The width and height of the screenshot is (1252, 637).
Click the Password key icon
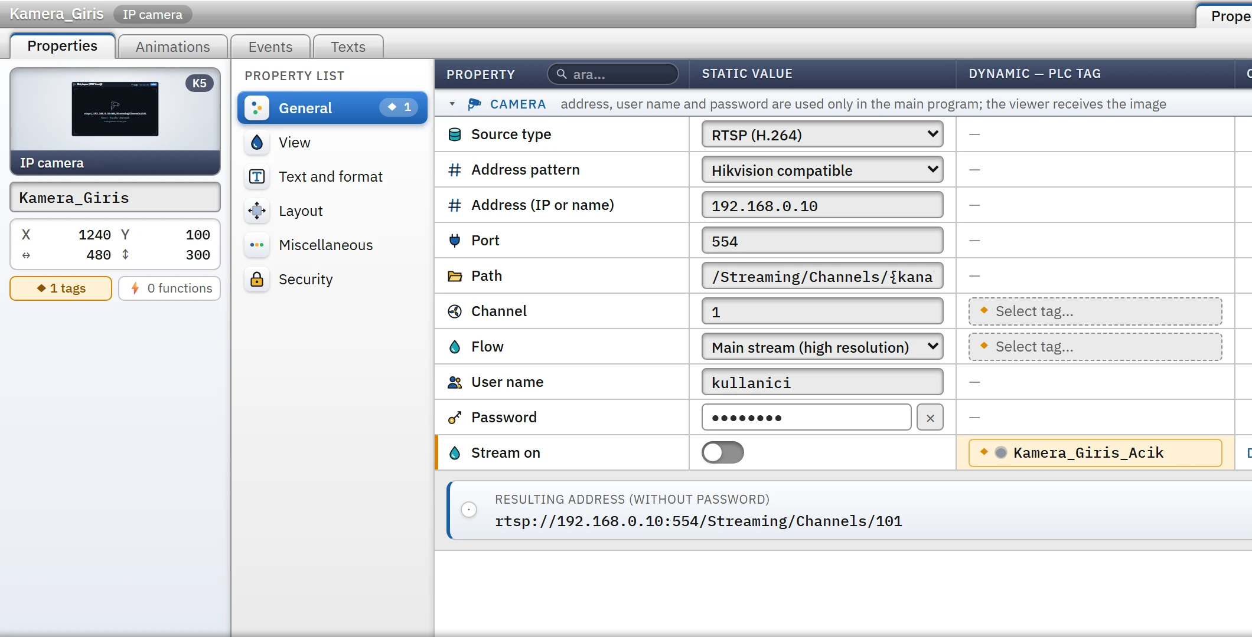pos(455,418)
